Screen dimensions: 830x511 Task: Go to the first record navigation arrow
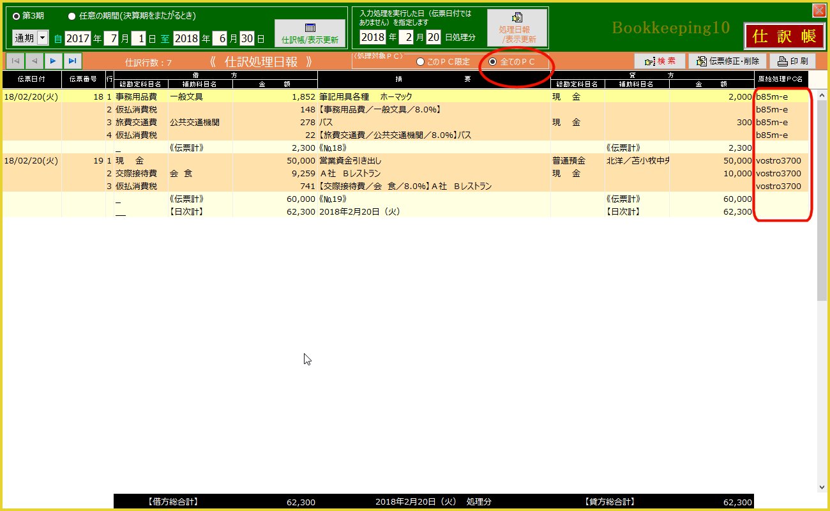pyautogui.click(x=15, y=61)
